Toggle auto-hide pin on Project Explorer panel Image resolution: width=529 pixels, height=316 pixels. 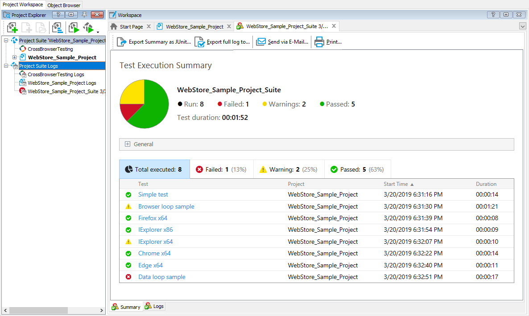84,15
